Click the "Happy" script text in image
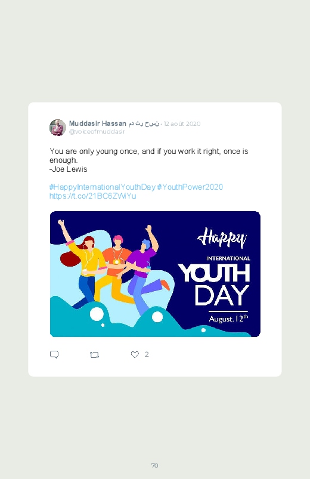The image size is (310, 479). (222, 237)
